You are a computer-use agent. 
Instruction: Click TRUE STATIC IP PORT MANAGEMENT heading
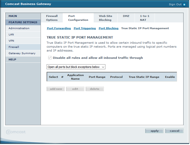(80, 37)
